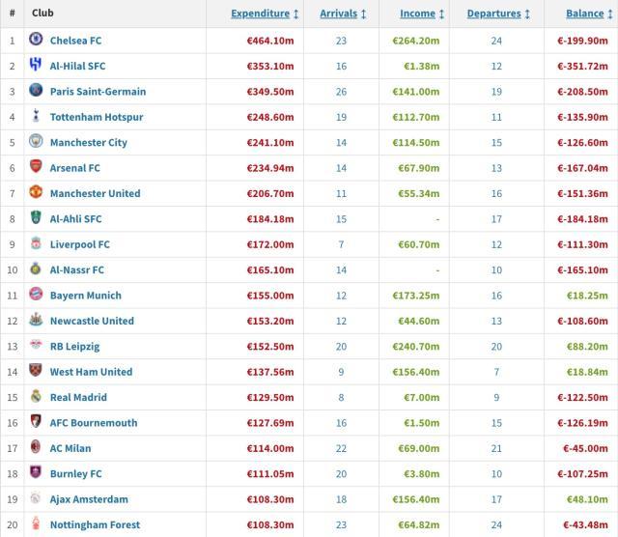Screen dimensions: 618x537
Task: Click the Paris Saint-Germain crest icon
Action: pos(36,92)
